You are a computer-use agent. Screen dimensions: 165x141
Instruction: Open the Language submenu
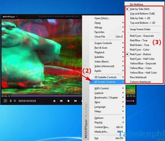[x=107, y=107]
